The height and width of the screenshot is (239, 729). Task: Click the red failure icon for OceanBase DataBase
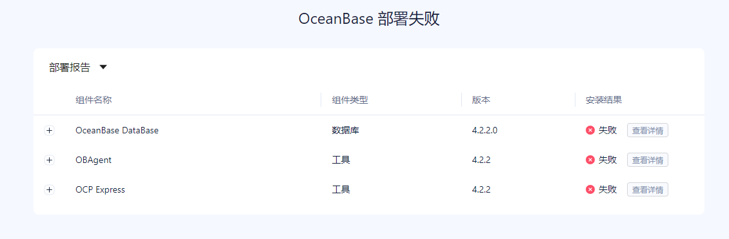[x=590, y=130]
